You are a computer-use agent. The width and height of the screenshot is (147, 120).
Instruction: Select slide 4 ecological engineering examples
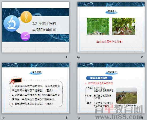111,88
